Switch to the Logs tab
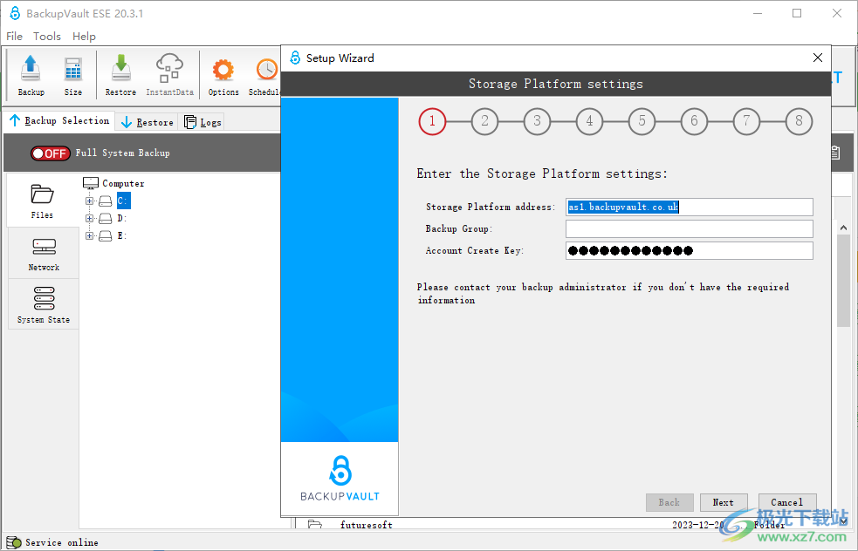858x551 pixels. point(202,122)
